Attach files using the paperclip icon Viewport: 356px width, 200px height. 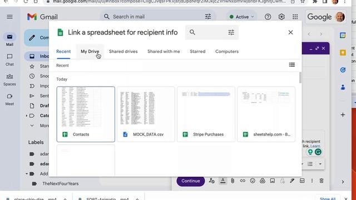[233, 181]
